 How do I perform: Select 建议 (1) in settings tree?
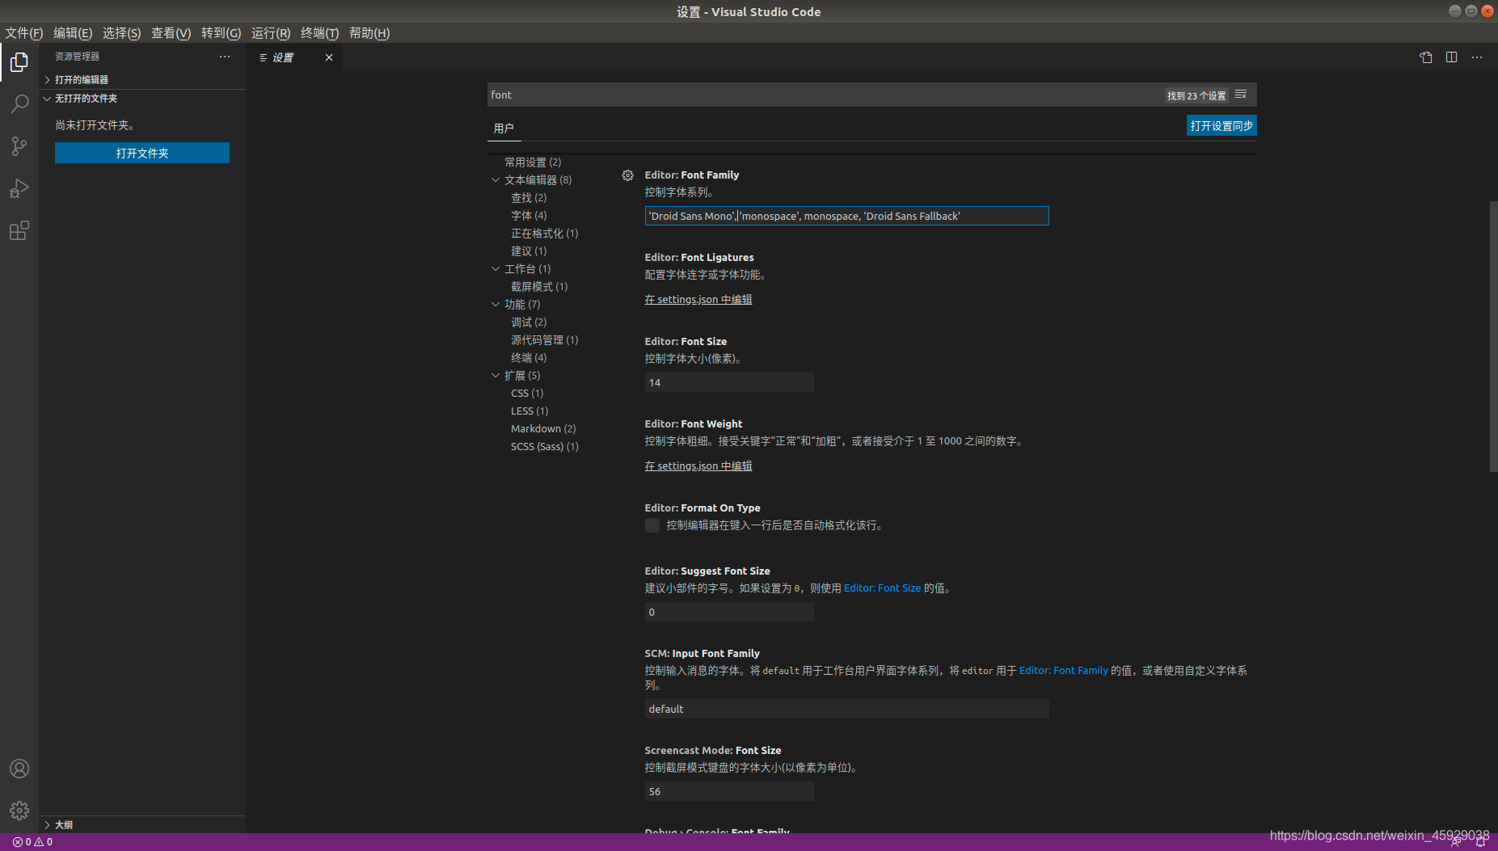click(x=529, y=251)
